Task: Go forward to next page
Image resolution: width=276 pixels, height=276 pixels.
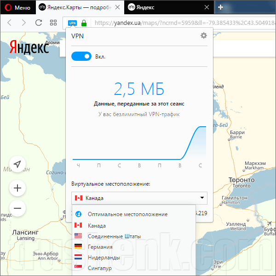Action: pos(24,23)
